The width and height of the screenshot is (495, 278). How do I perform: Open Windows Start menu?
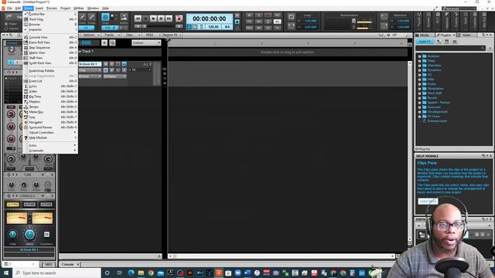5,273
